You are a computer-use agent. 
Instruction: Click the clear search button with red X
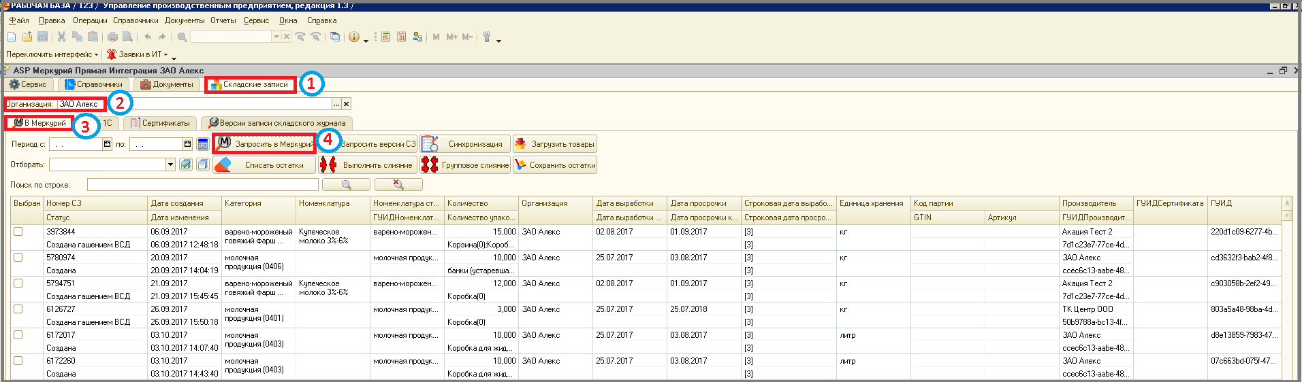pyautogui.click(x=398, y=185)
